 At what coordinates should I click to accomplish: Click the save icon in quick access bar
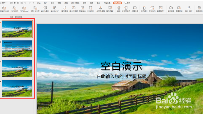pos(11,3)
